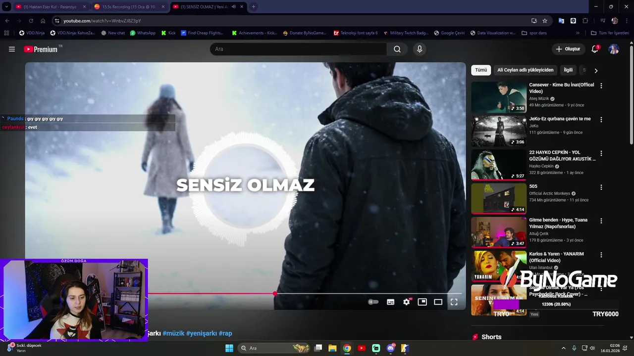Open the YouTube guide hamburger menu
This screenshot has width=634, height=356.
[x=12, y=49]
